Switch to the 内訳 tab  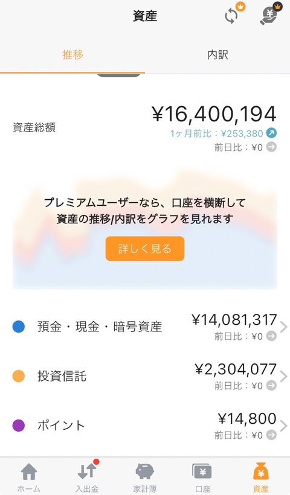point(217,54)
